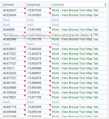Select latitude cell 40.678927

14,97
